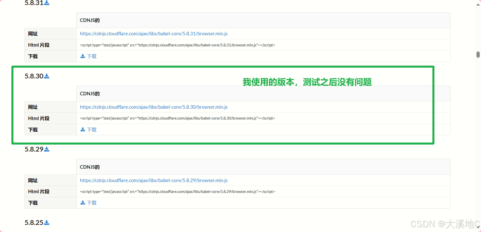
Task: Click the 5.8.25 version heading
Action: point(34,222)
